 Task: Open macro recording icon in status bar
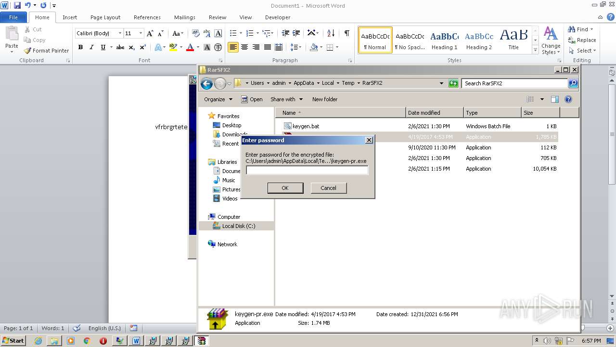(133, 328)
